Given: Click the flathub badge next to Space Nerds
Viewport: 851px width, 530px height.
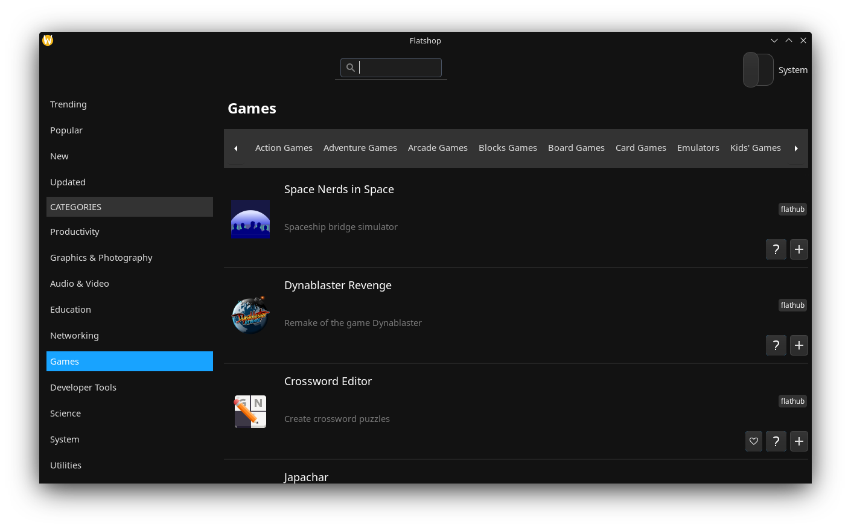Looking at the screenshot, I should coord(792,209).
